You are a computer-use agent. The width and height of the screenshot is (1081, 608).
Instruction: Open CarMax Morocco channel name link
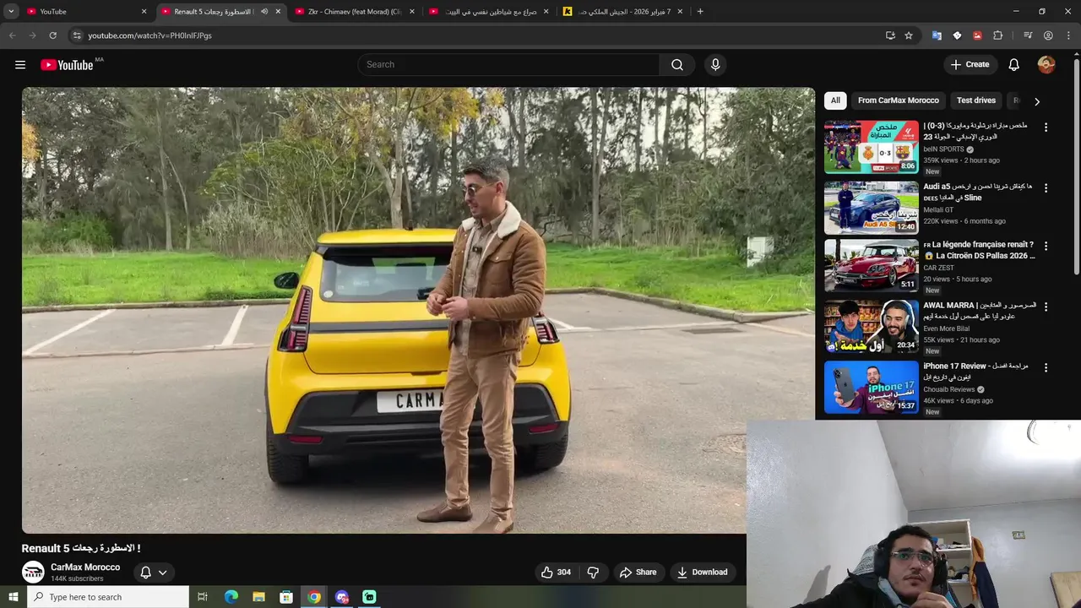pos(85,567)
